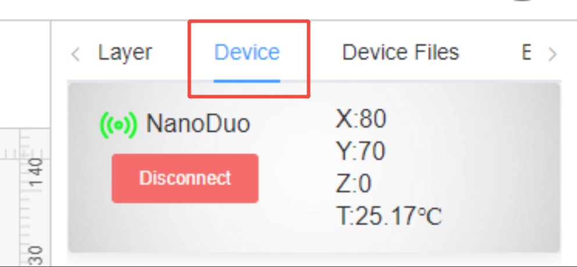This screenshot has height=267, width=577.
Task: Switch to the Layer tab
Action: pyautogui.click(x=124, y=53)
